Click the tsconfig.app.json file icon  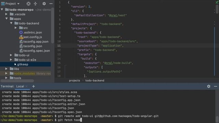pos(21,42)
